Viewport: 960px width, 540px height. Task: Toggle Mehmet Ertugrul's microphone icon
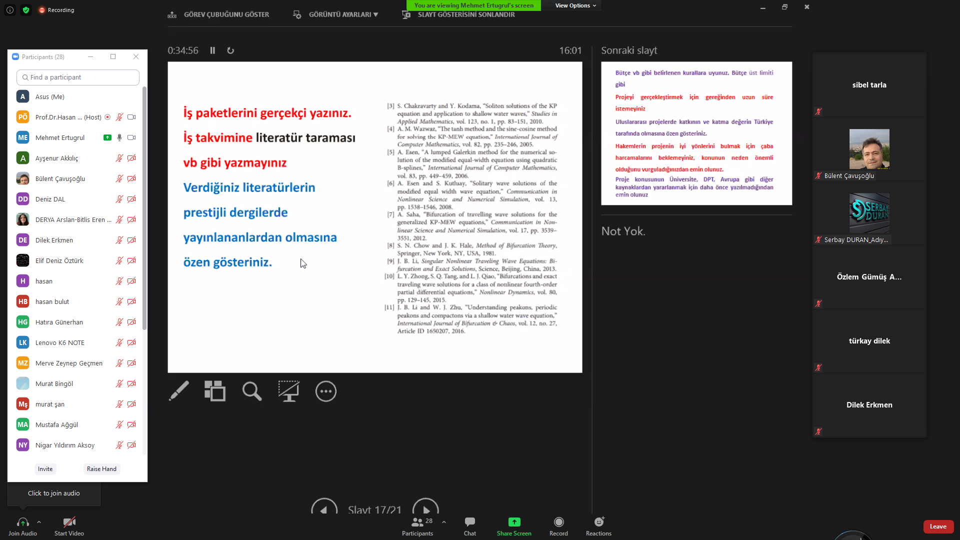(x=119, y=137)
